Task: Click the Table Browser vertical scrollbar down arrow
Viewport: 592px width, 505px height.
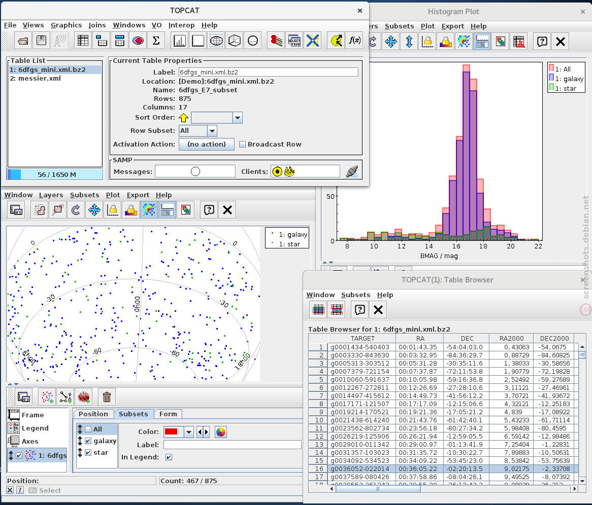Action: [582, 481]
